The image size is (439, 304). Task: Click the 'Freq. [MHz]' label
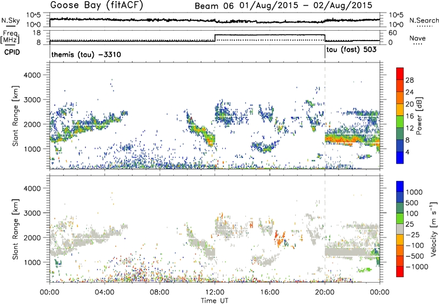[10, 37]
